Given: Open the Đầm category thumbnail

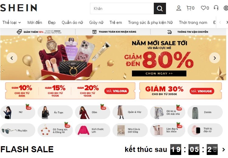Looking at the screenshot, I should pyautogui.click(x=93, y=112).
